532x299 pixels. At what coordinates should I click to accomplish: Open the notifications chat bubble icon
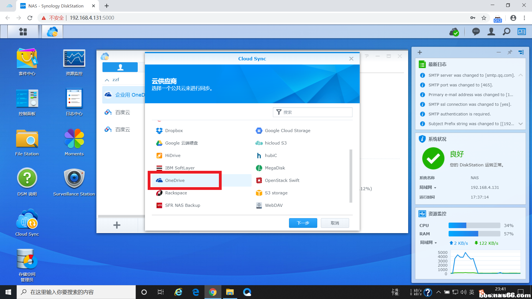(x=476, y=32)
